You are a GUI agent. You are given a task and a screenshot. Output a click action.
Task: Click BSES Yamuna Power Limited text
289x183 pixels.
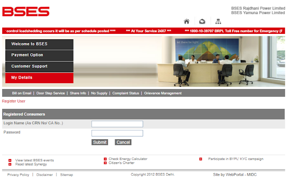(258, 13)
